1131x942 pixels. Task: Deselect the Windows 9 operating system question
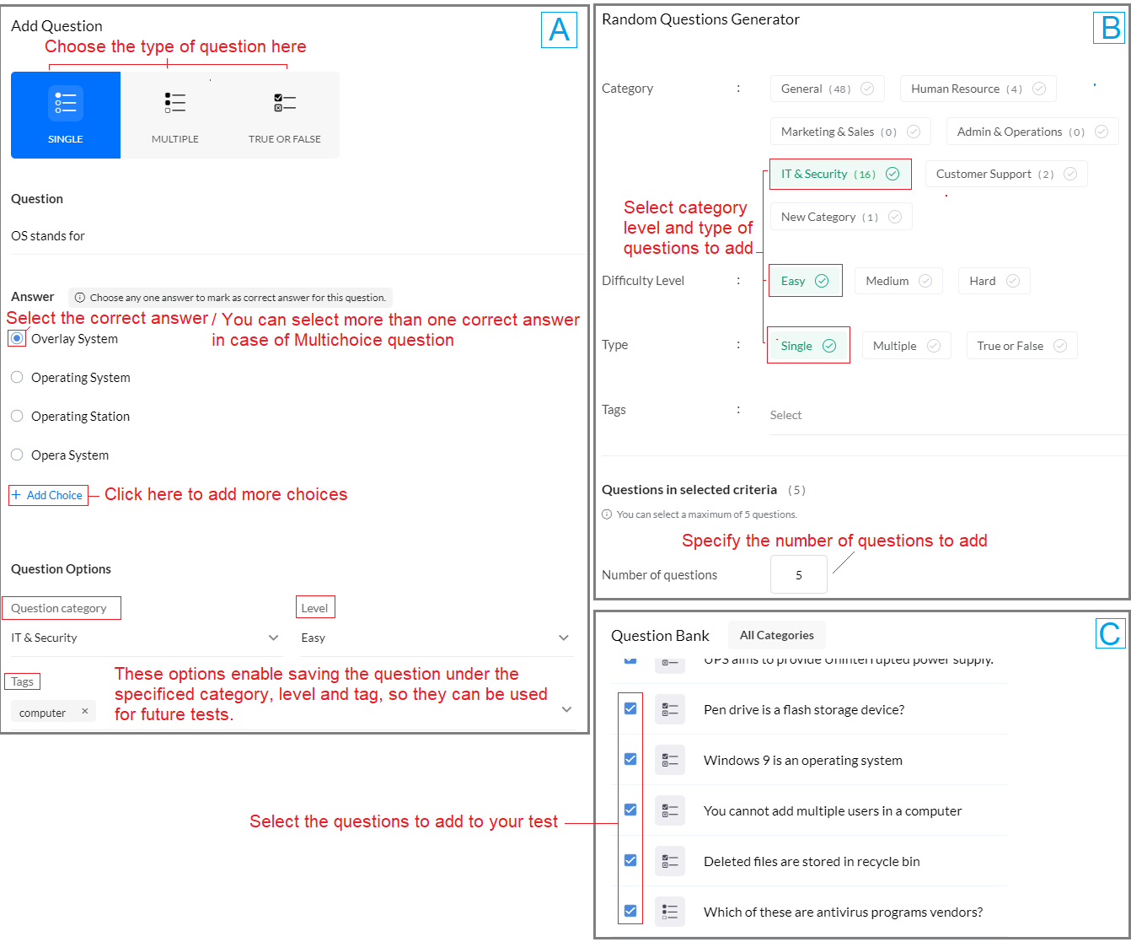click(630, 759)
